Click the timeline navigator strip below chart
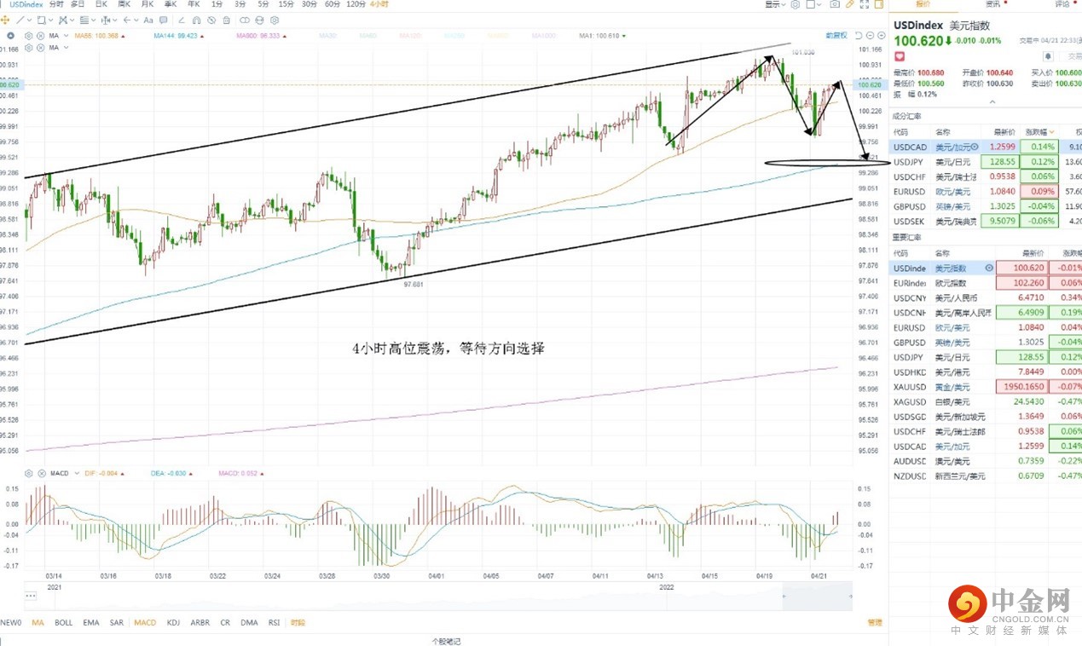 [426, 597]
